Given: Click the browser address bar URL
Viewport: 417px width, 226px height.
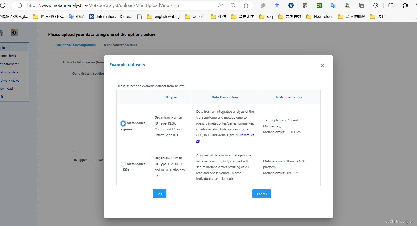Looking at the screenshot, I should [x=104, y=5].
